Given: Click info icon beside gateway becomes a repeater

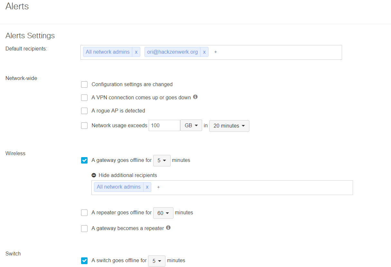Looking at the screenshot, I should pos(168,228).
